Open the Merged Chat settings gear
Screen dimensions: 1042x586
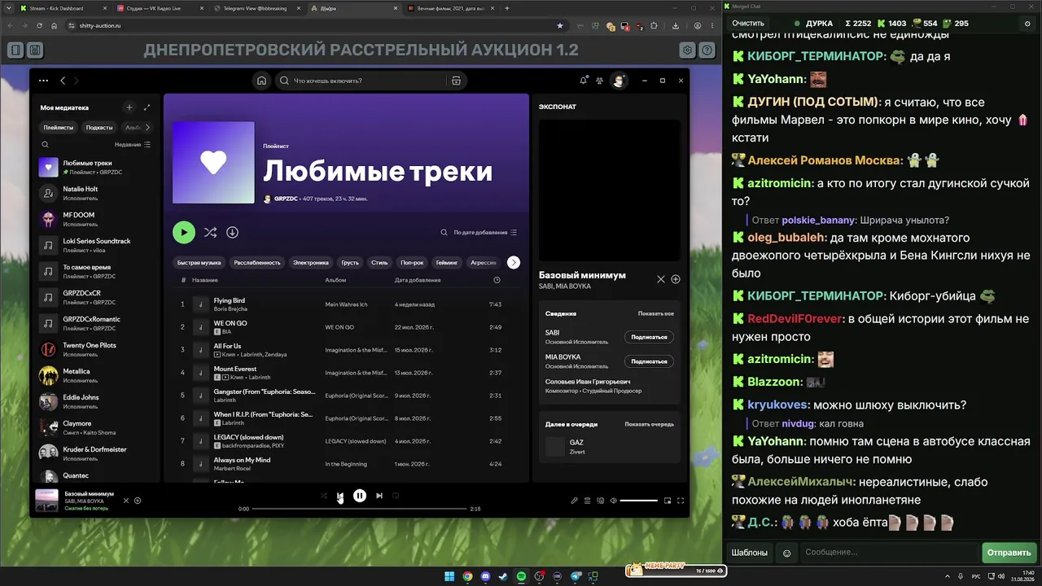tap(1027, 24)
